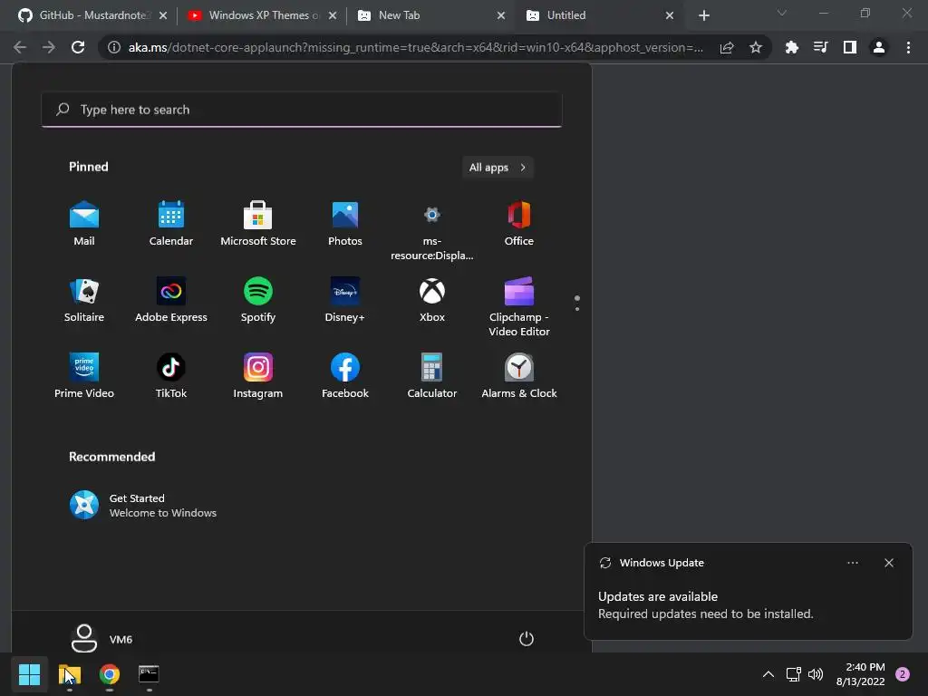928x696 pixels.
Task: Close the GitHub tab
Action: 163,15
